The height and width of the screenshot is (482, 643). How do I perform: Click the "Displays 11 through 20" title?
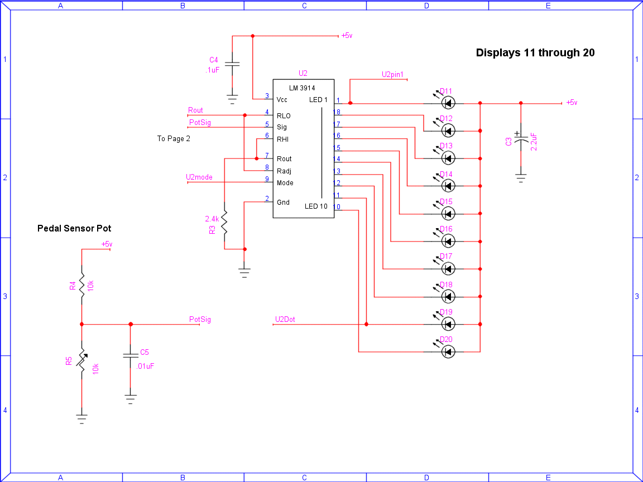coord(535,52)
